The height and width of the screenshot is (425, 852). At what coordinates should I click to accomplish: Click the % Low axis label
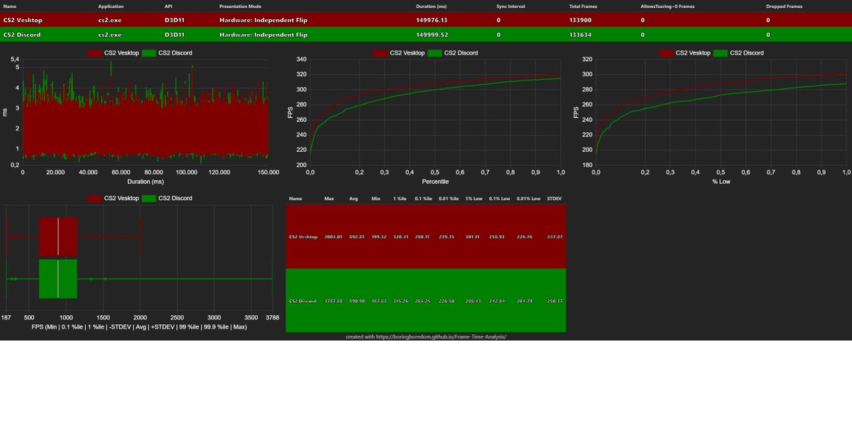coord(721,182)
